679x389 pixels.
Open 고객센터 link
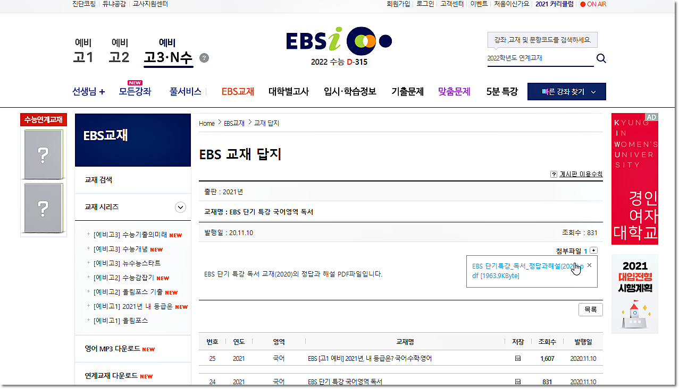pyautogui.click(x=452, y=4)
